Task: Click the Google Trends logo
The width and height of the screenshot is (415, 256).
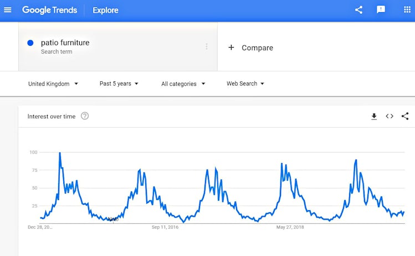Action: (49, 10)
